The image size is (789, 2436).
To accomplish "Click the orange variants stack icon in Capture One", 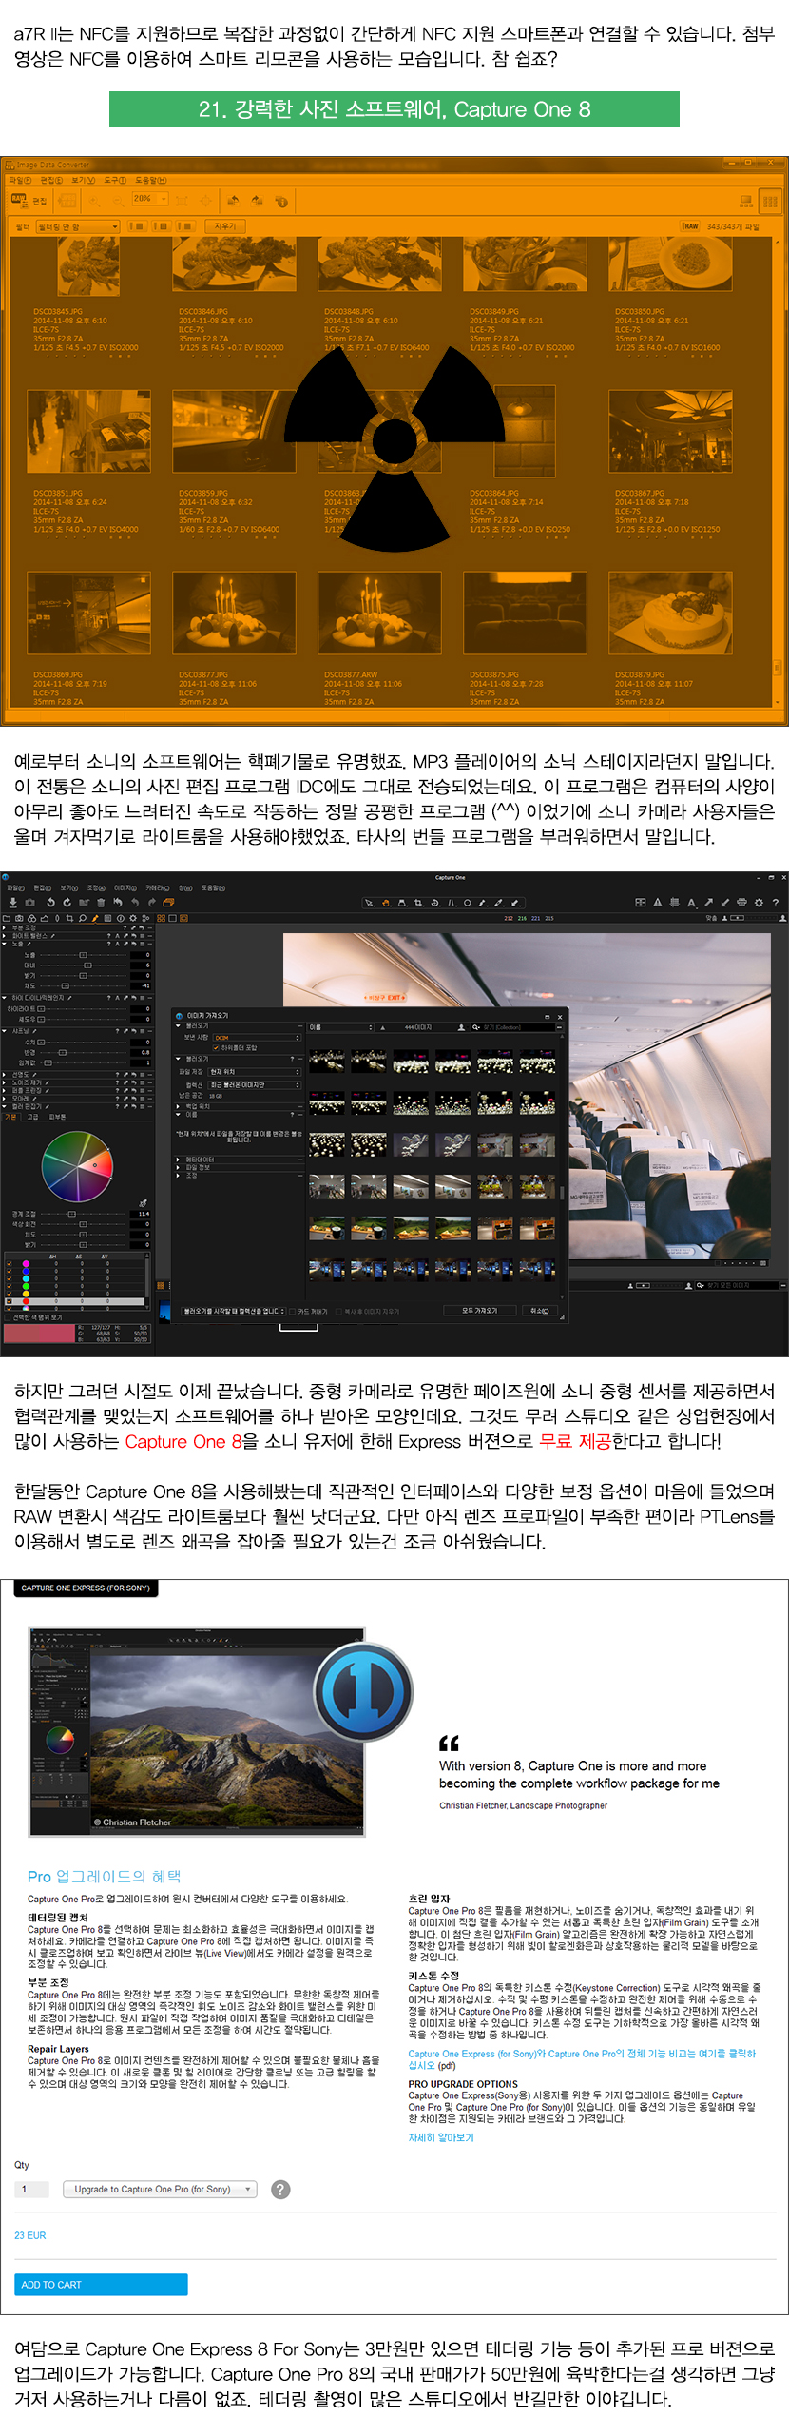I will point(168,902).
